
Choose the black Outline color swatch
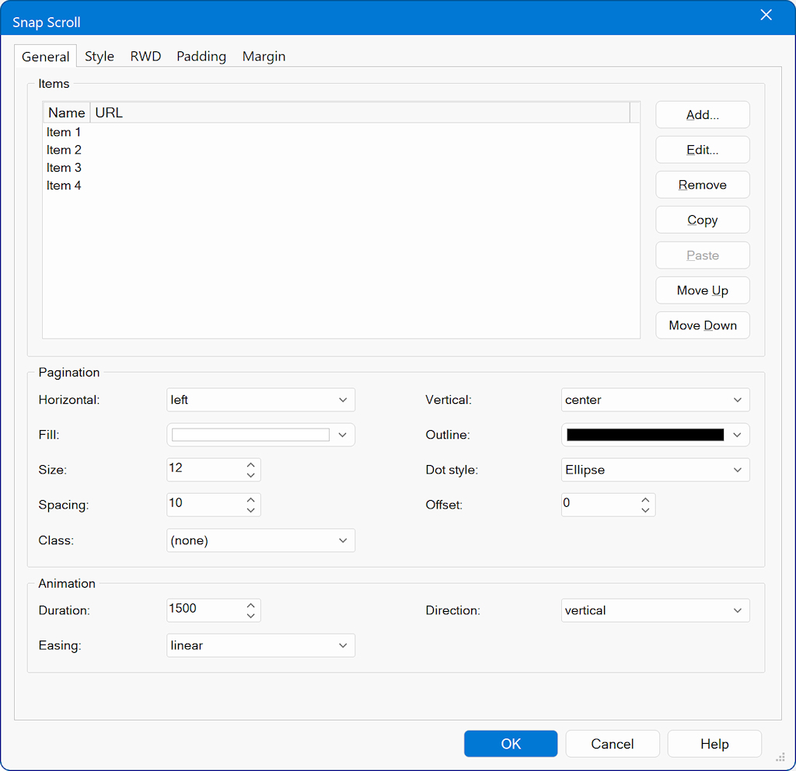[644, 435]
